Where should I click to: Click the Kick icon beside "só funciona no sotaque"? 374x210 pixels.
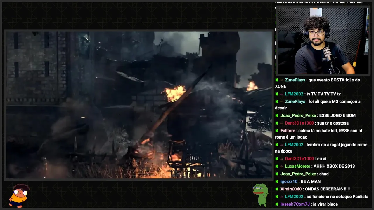click(x=277, y=197)
